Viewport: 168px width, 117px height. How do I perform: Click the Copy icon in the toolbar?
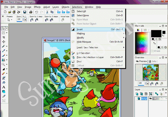point(52,12)
